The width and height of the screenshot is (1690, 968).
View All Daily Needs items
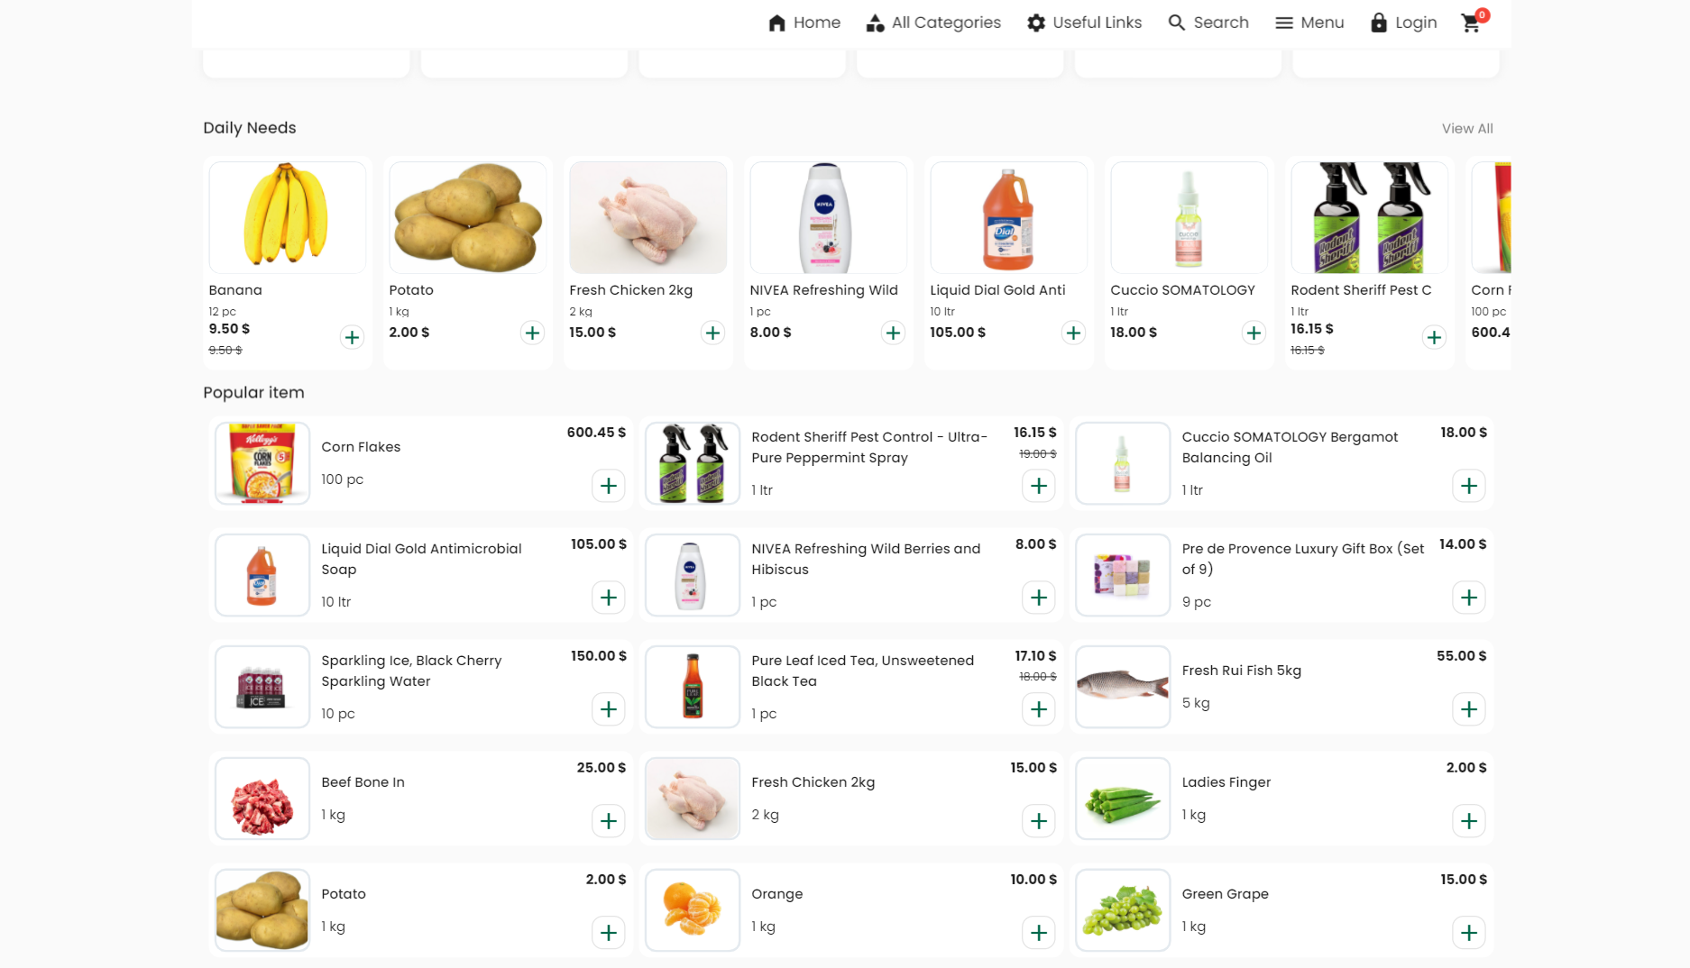point(1467,128)
